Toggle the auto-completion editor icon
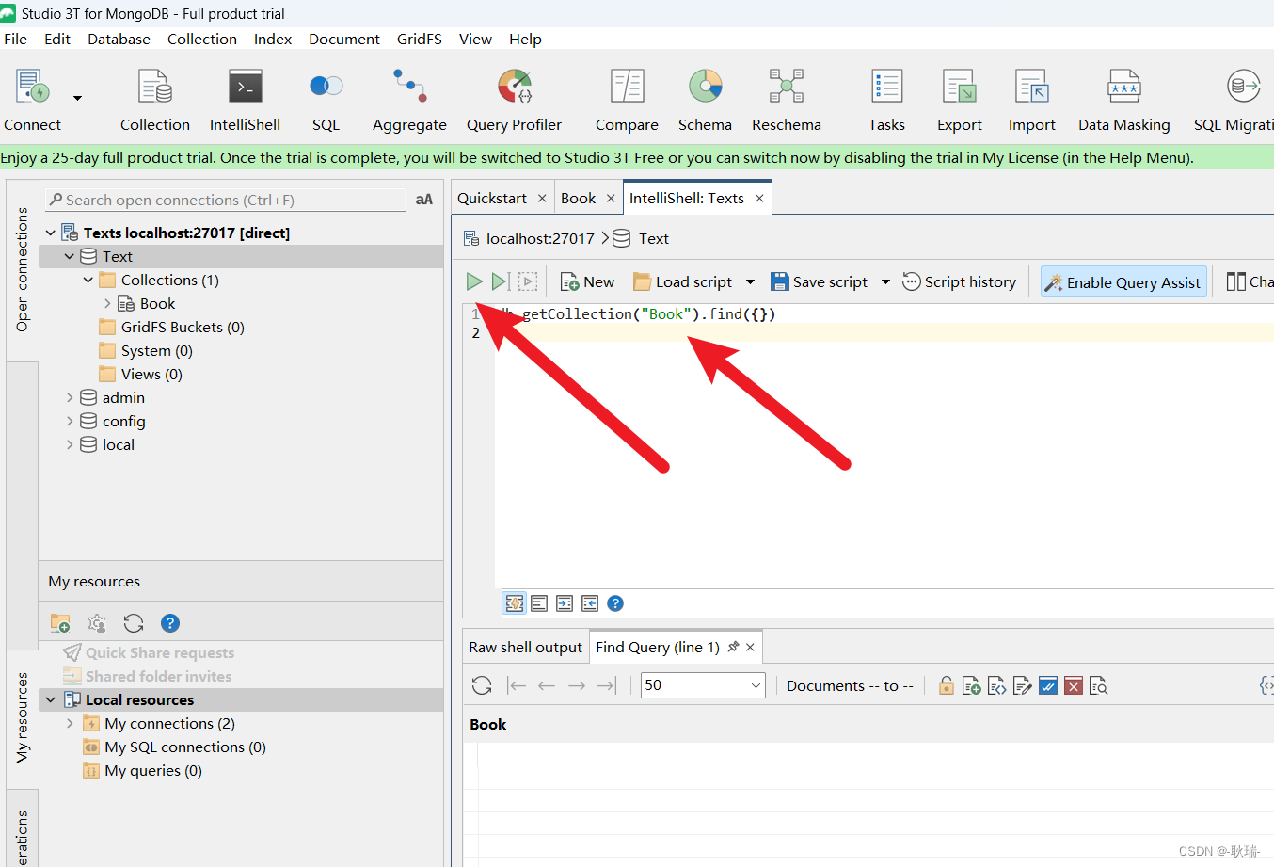 click(515, 603)
